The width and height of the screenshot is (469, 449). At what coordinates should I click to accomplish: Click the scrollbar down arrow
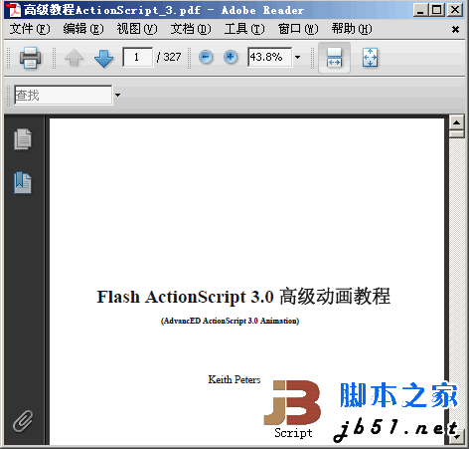[x=457, y=437]
